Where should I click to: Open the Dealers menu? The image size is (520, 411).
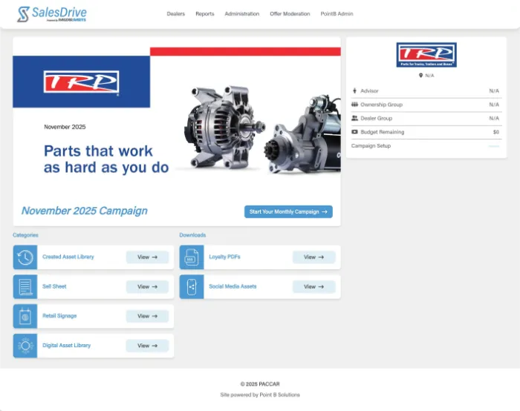pyautogui.click(x=176, y=14)
